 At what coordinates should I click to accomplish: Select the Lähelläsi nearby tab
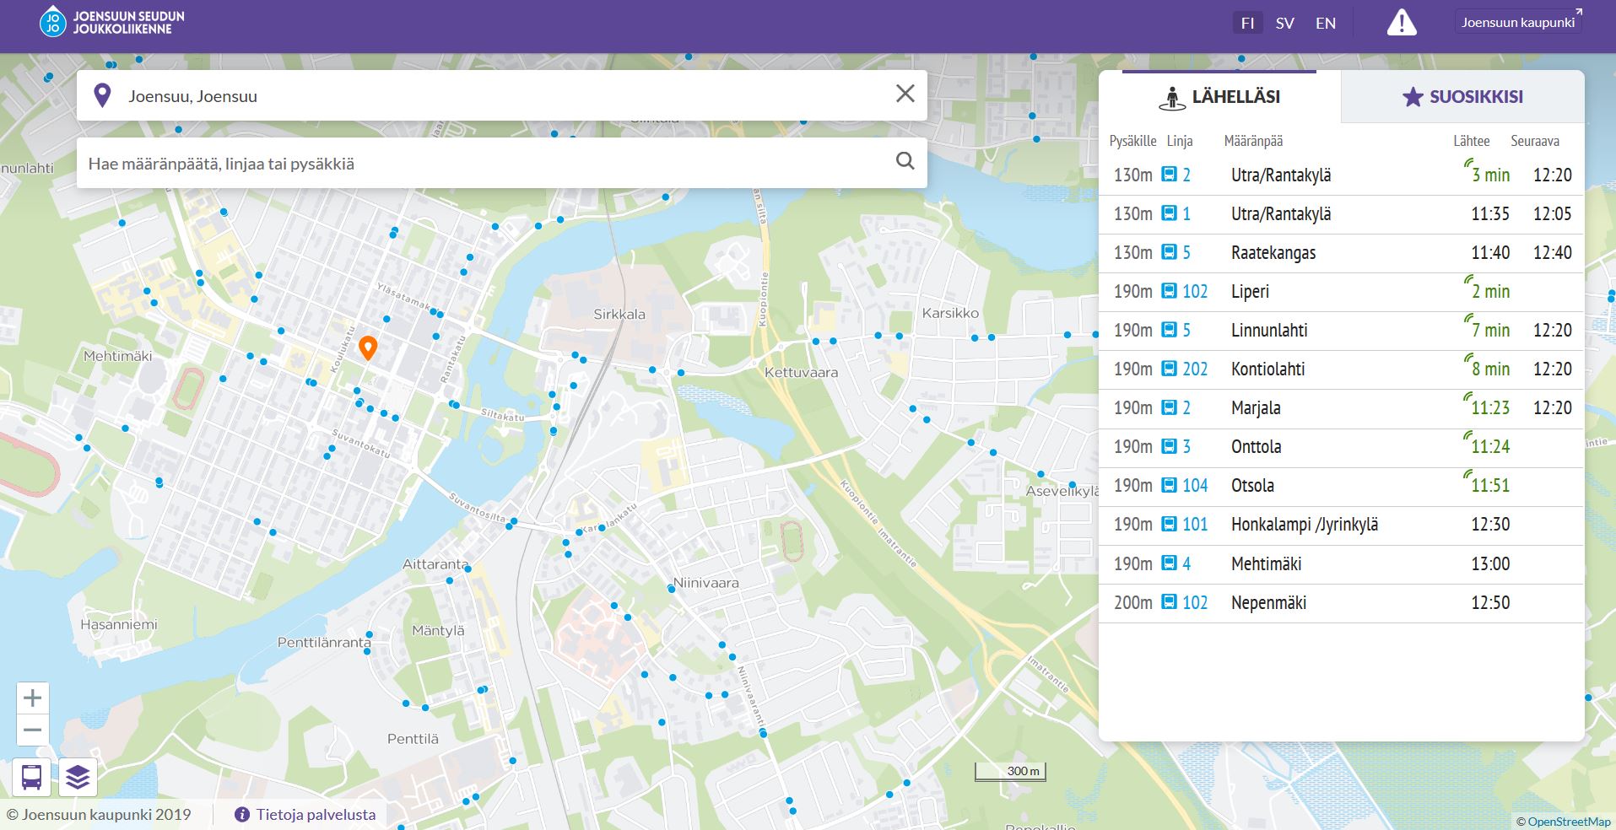coord(1219,97)
